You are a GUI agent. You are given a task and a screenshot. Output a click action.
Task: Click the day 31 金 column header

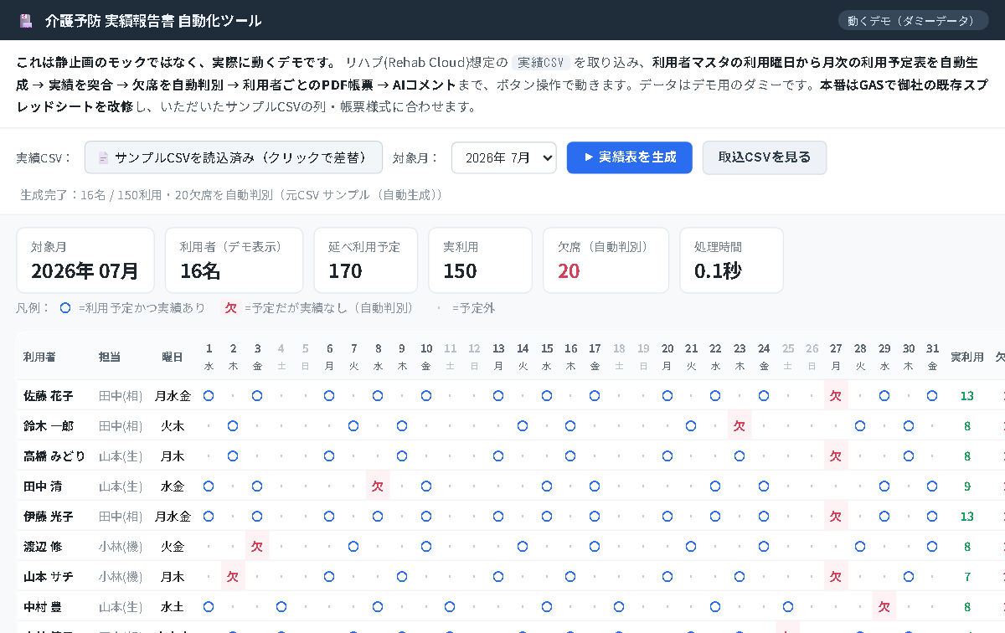coord(932,357)
